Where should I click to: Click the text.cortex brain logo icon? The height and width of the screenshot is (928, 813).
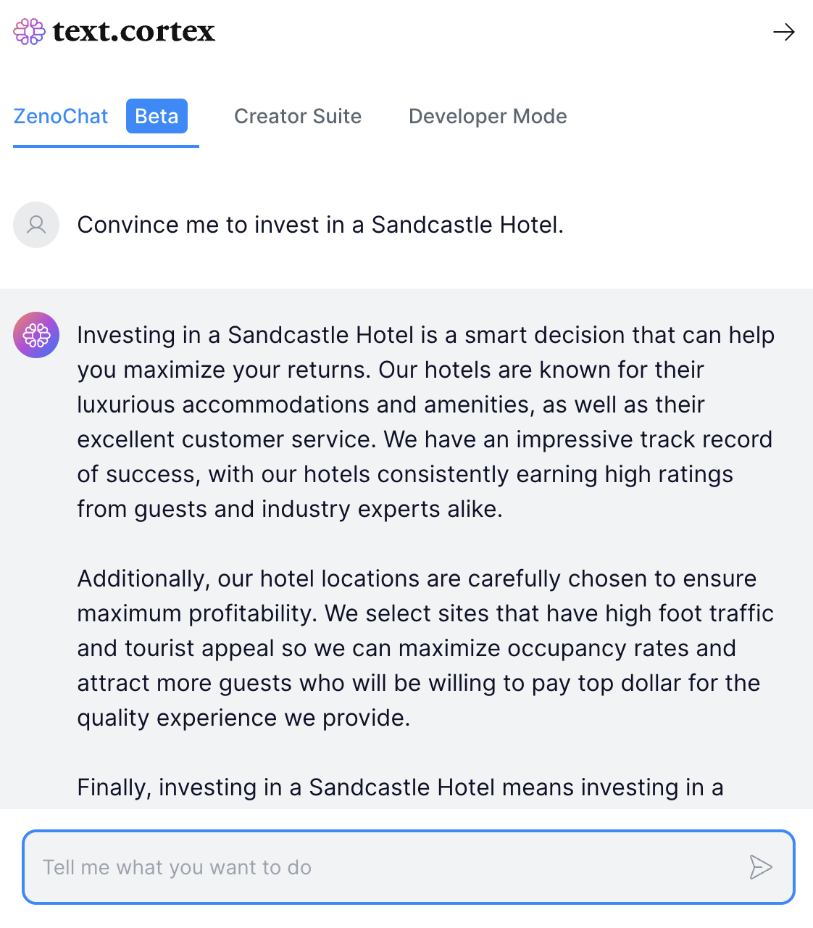click(30, 32)
